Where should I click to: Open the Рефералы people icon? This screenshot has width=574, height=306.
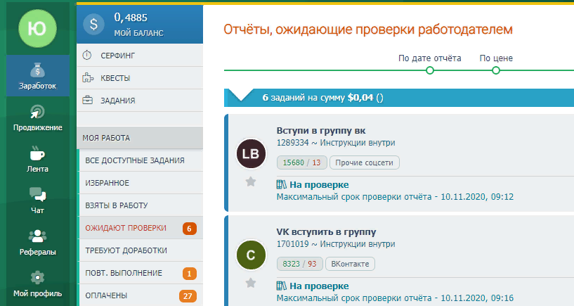click(x=38, y=236)
